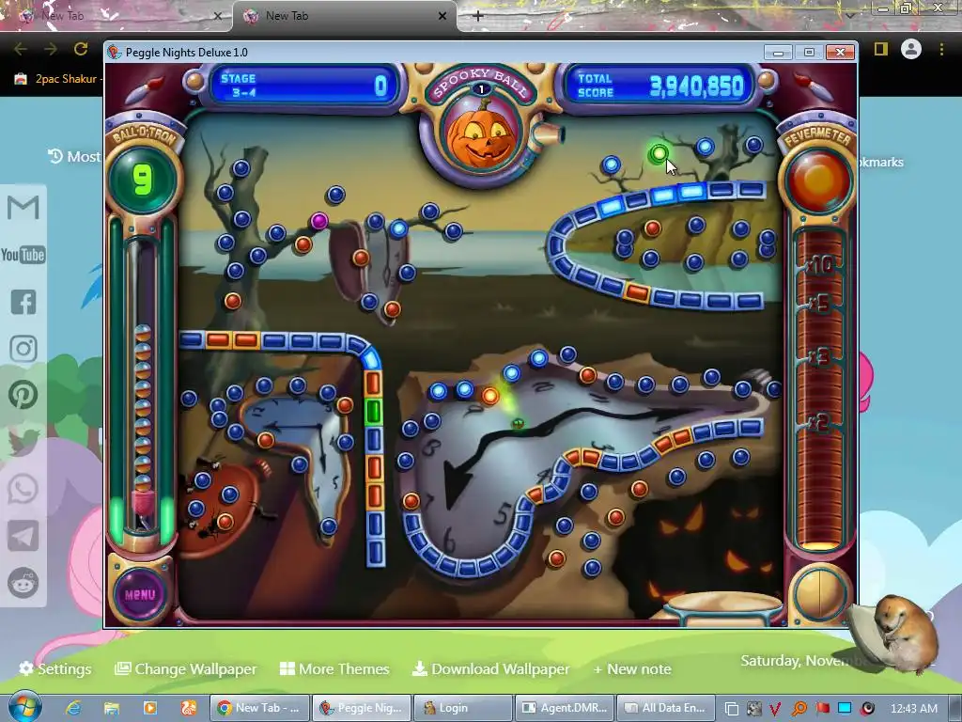Open the Instagram sidebar shortcut
This screenshot has width=962, height=722.
click(23, 348)
